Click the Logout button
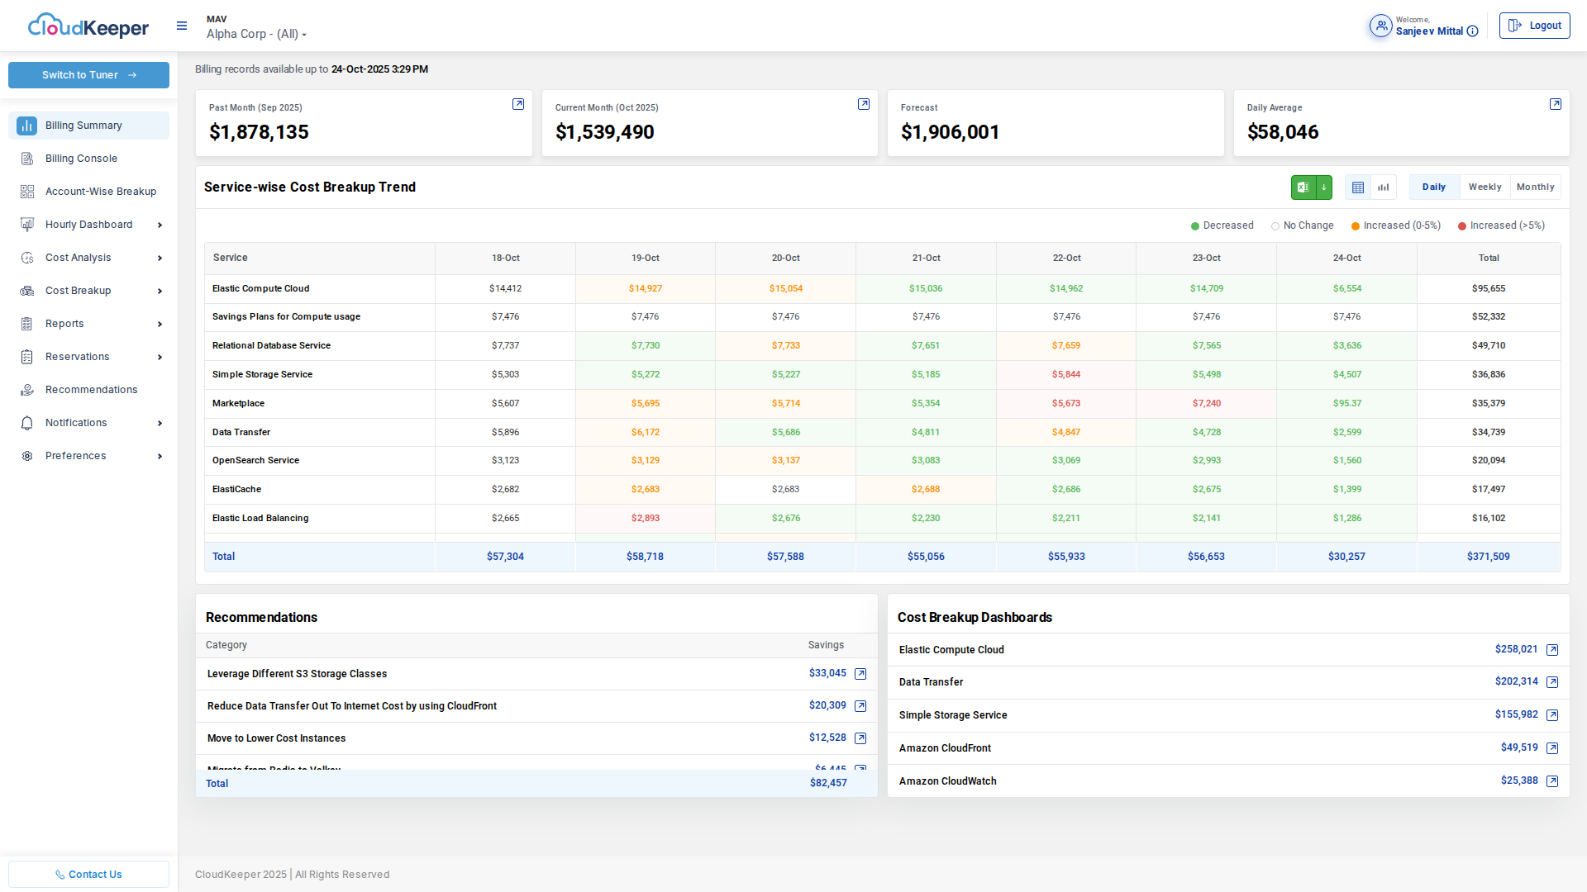Screen dimensions: 1587x892 [x=1534, y=26]
